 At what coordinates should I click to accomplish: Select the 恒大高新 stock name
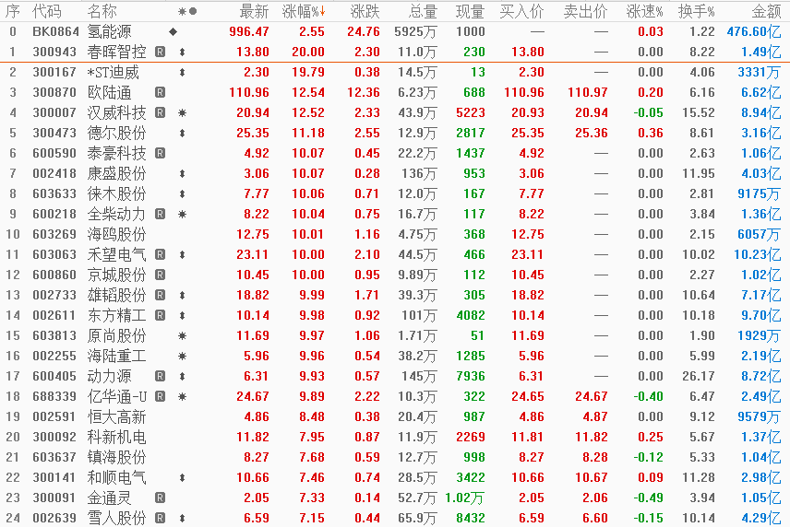(x=116, y=416)
